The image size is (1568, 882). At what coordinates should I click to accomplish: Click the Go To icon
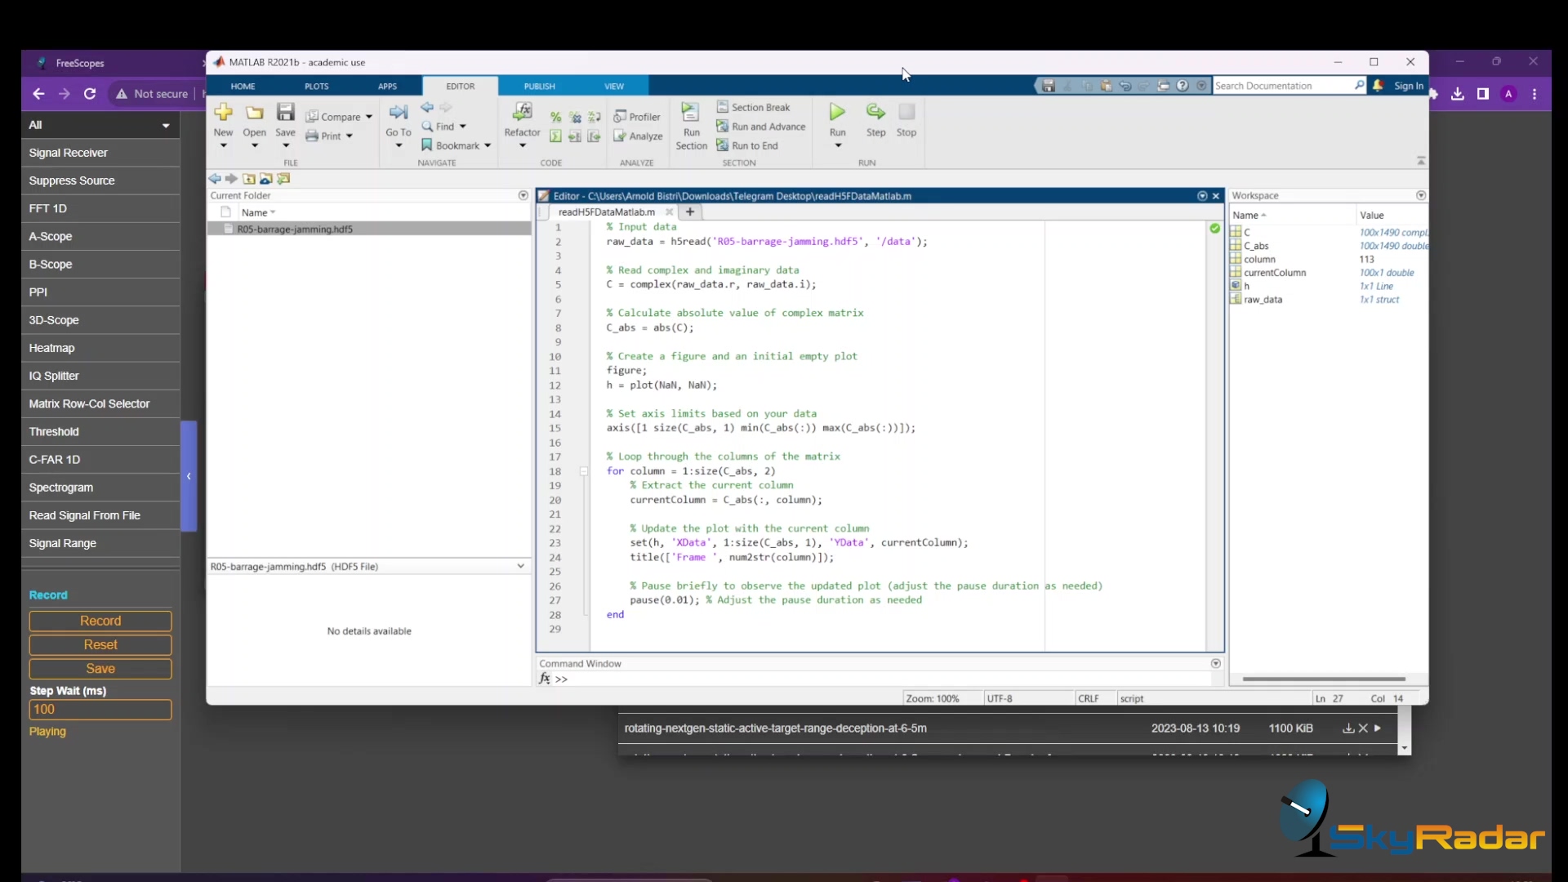coord(399,113)
